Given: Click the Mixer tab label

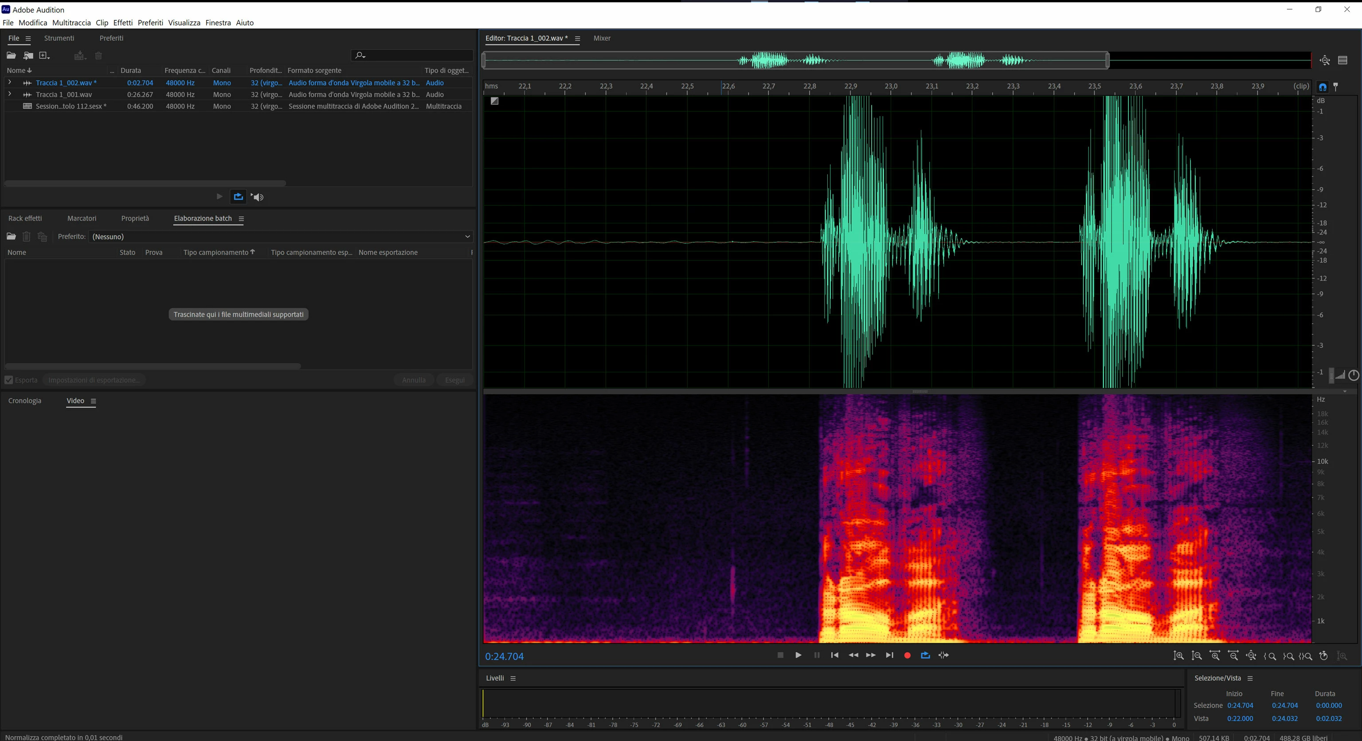Looking at the screenshot, I should (602, 38).
